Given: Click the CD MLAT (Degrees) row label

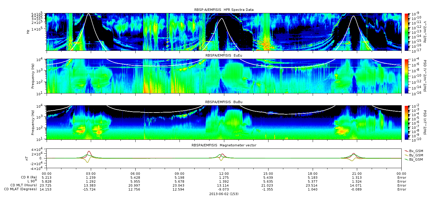Looking at the screenshot, I should [x=21, y=189].
